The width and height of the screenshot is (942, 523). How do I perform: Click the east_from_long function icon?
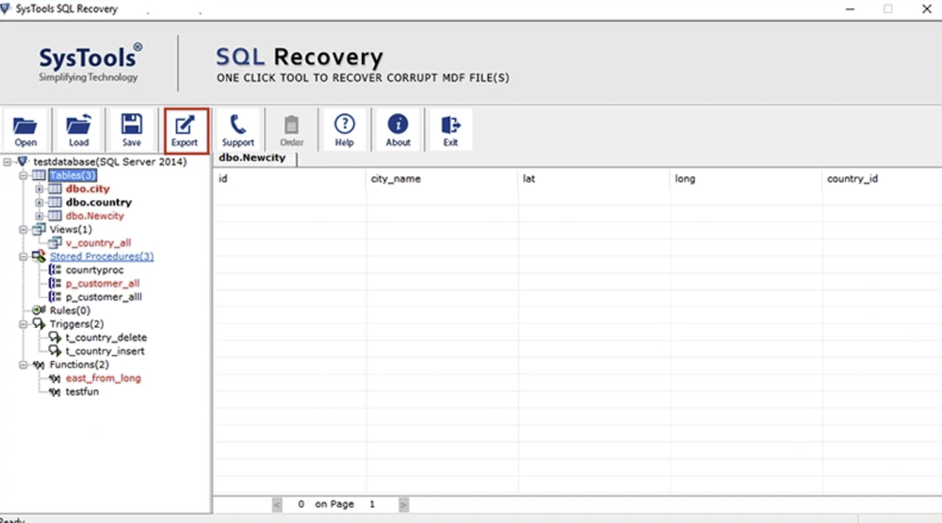(x=55, y=378)
